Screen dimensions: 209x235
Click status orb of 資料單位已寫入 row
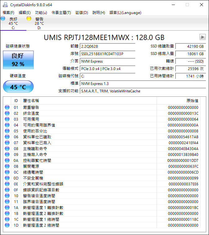point(7,143)
